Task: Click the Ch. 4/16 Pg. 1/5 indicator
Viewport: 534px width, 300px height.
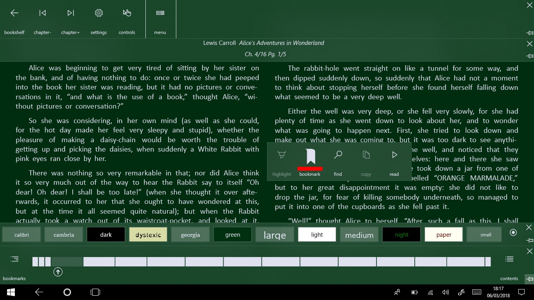Action: coord(265,54)
